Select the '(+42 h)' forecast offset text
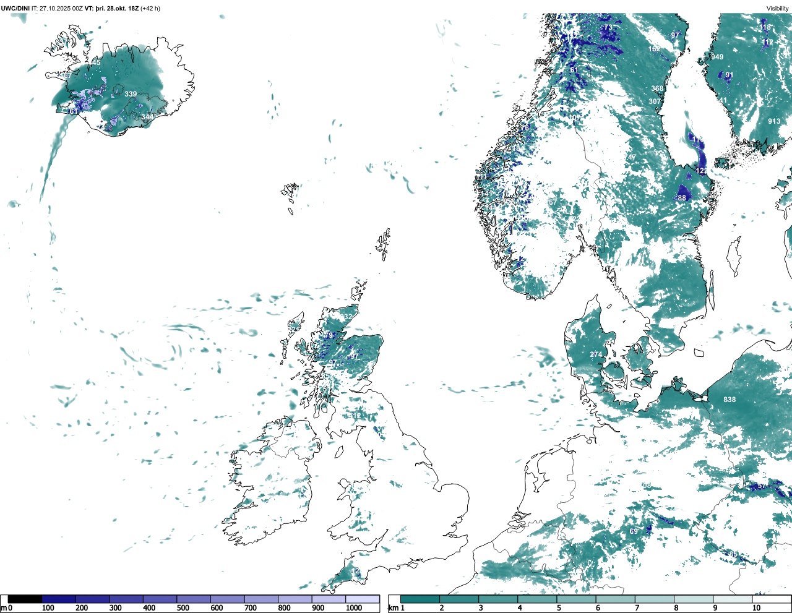This screenshot has height=613, width=792. click(x=150, y=8)
